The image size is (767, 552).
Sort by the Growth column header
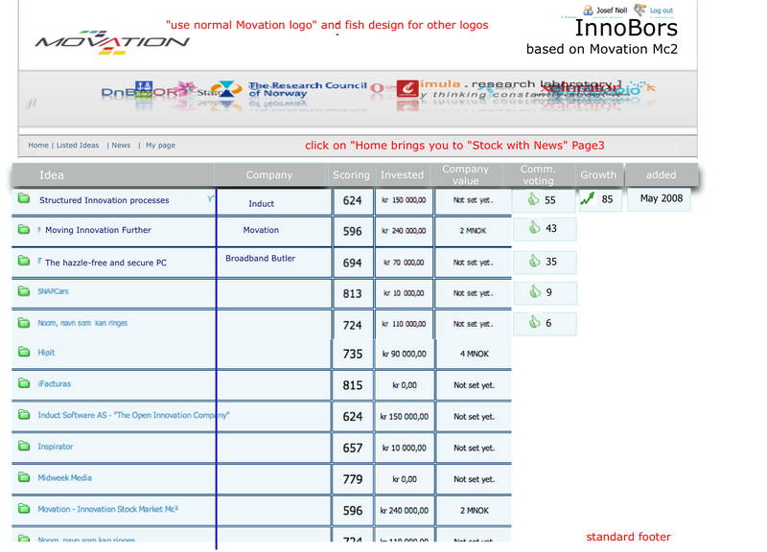[598, 175]
